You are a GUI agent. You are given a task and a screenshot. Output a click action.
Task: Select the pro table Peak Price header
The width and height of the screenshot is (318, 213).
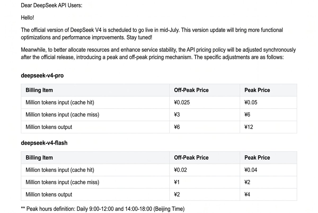pos(257,90)
